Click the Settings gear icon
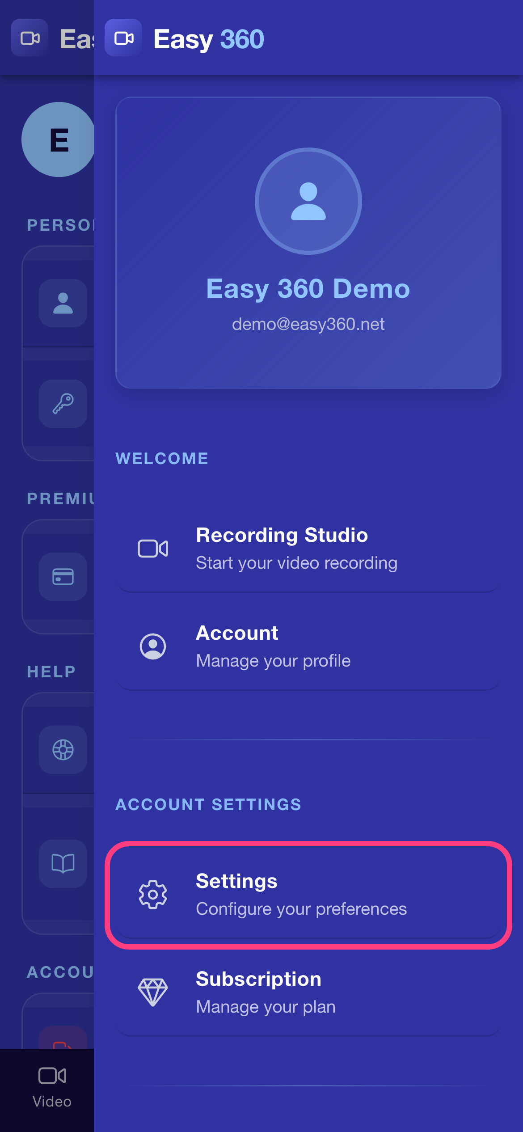Image resolution: width=523 pixels, height=1132 pixels. point(153,895)
